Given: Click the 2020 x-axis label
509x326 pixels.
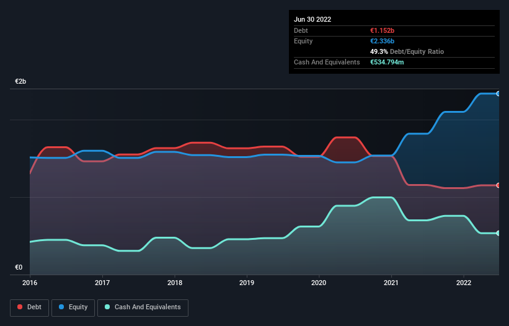Looking at the screenshot, I should click(x=319, y=283).
